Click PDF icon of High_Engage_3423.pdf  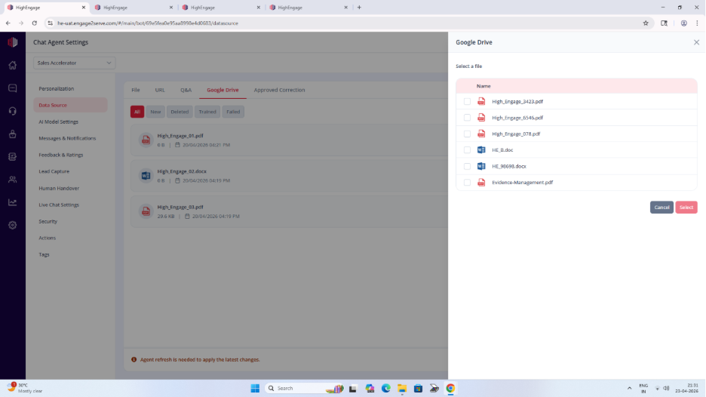pyautogui.click(x=481, y=101)
